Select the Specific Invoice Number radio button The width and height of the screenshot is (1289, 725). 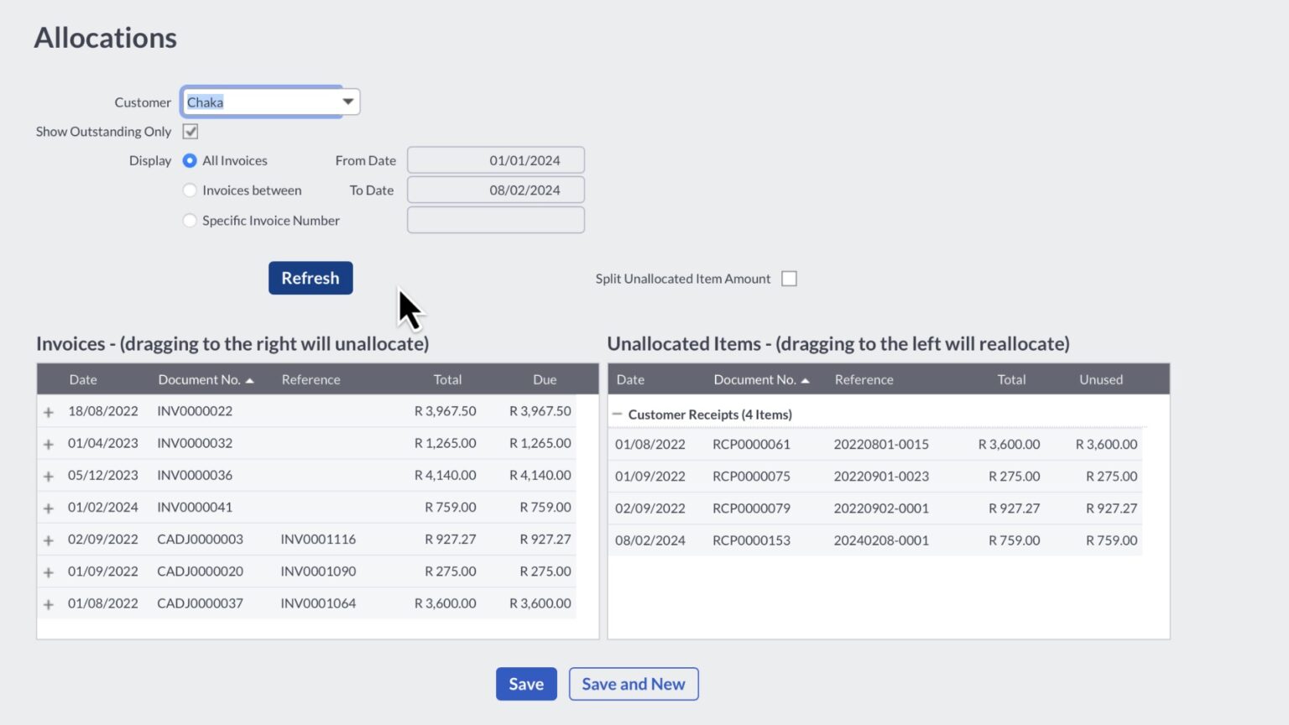pos(190,220)
